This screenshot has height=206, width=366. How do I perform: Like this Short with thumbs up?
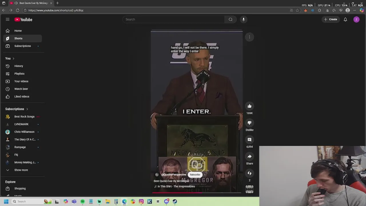pos(250,106)
